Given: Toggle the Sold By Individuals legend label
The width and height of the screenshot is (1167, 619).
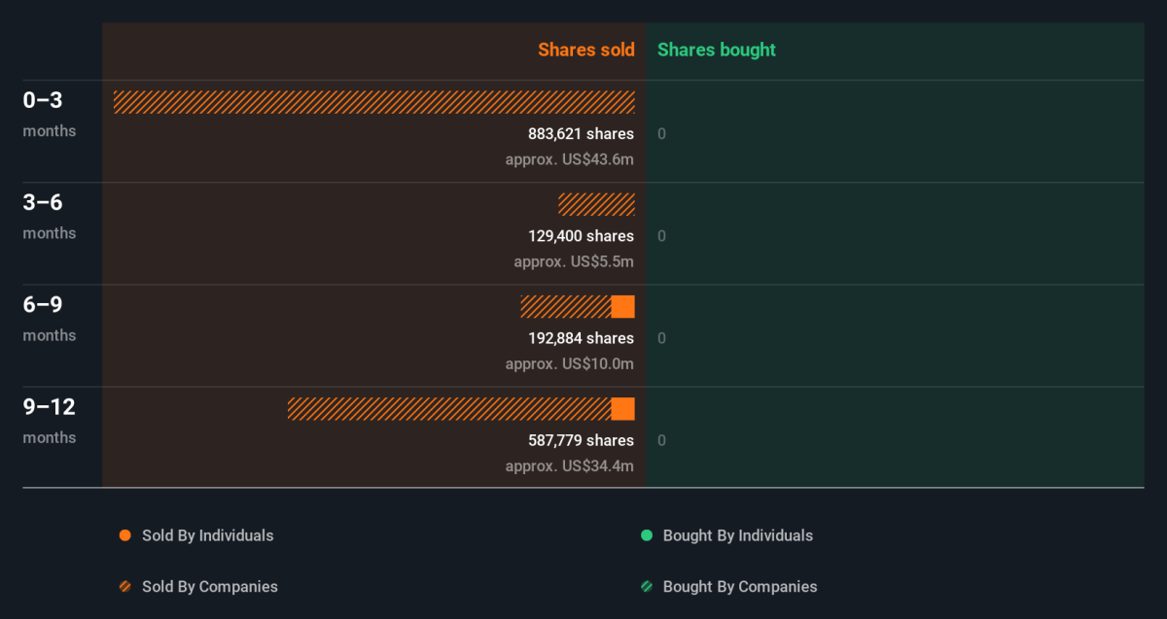Looking at the screenshot, I should [x=207, y=535].
